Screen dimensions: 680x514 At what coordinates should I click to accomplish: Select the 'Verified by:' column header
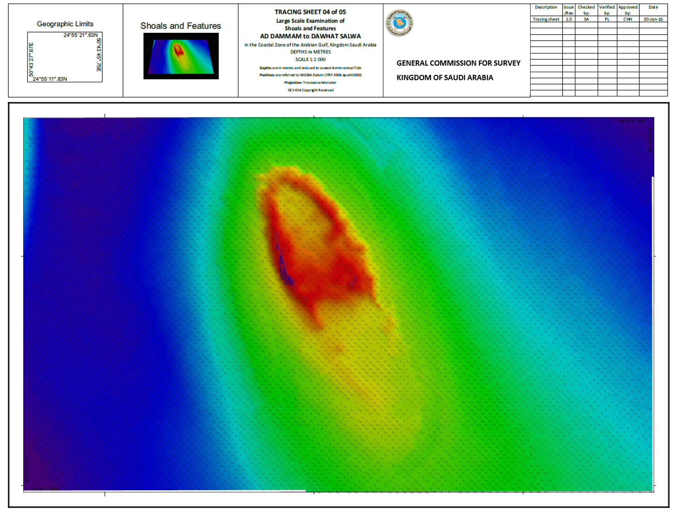pyautogui.click(x=607, y=10)
